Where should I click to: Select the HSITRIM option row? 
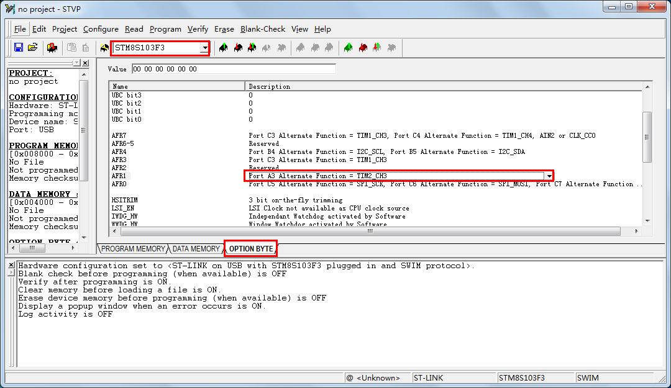point(376,200)
